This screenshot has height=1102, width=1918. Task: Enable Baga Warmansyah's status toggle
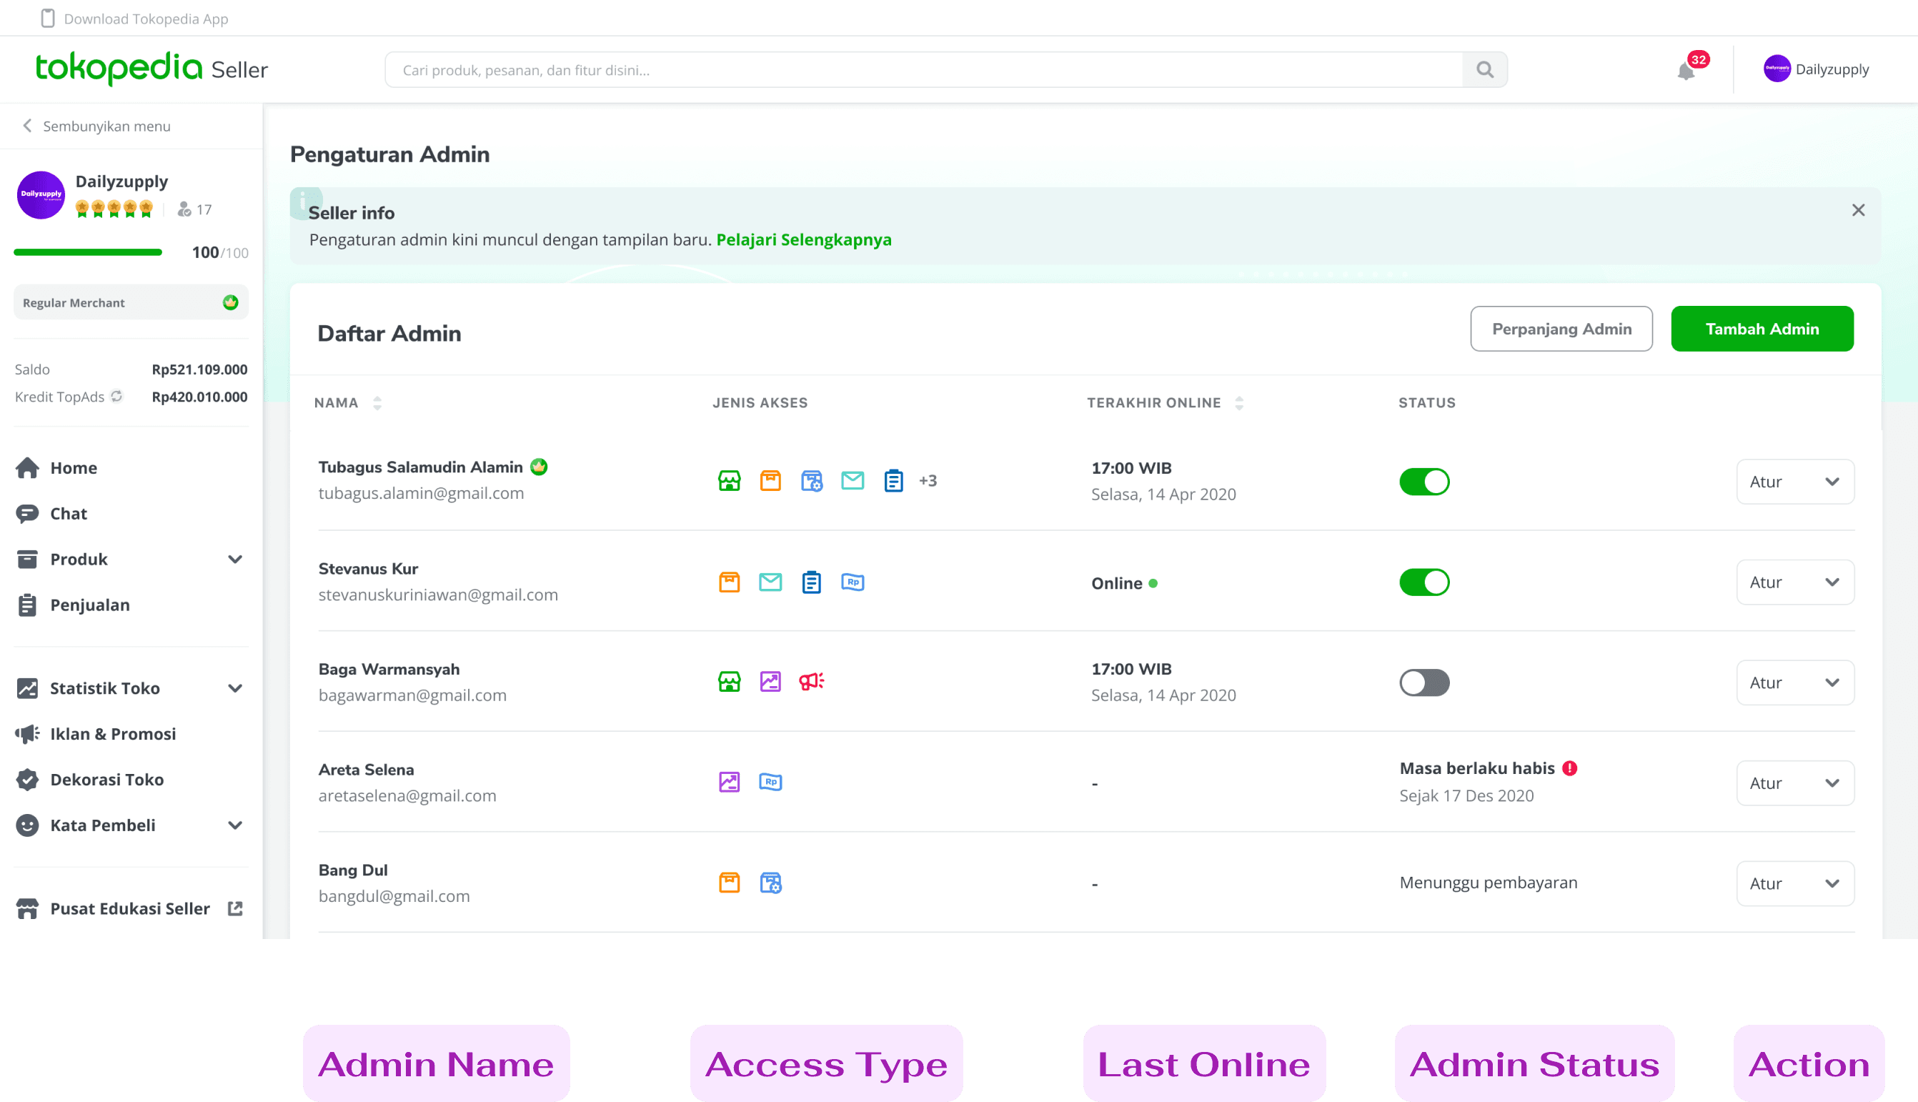pos(1424,682)
